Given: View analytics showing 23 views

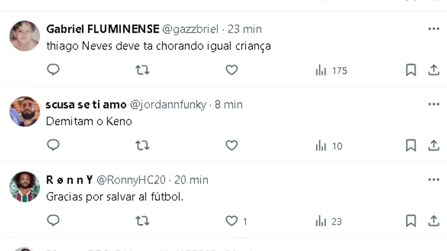Looking at the screenshot, I should pos(329,221).
